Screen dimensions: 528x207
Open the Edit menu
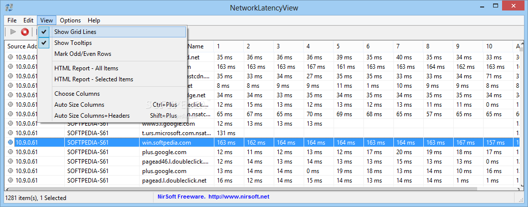[28, 20]
